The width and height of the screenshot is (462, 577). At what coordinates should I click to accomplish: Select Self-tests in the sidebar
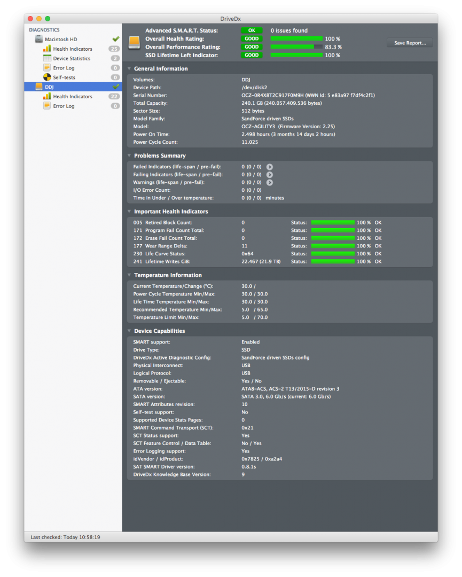(64, 77)
